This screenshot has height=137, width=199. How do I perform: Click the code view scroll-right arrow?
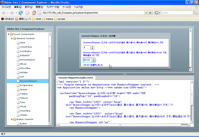(189, 125)
